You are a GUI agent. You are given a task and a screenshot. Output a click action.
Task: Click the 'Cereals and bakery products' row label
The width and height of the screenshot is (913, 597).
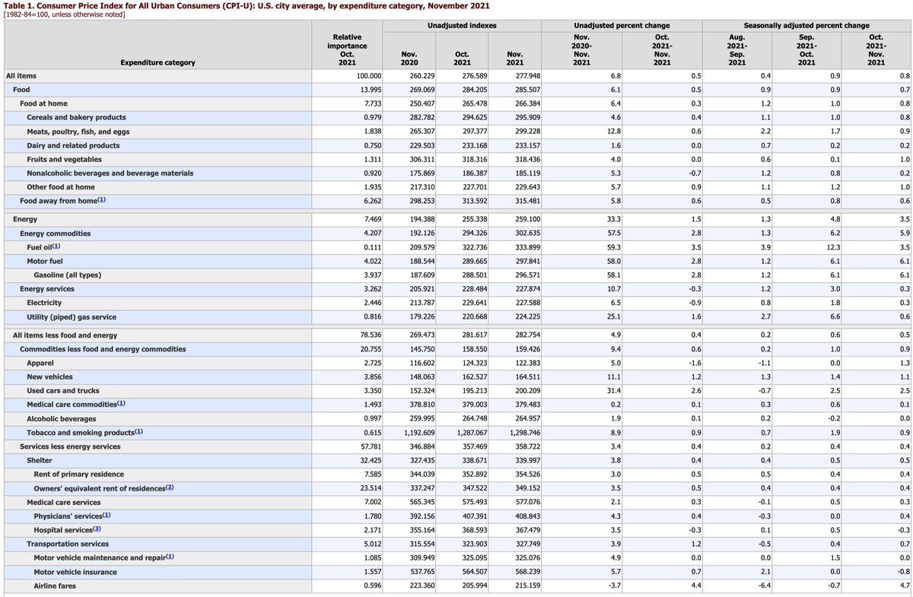[76, 117]
